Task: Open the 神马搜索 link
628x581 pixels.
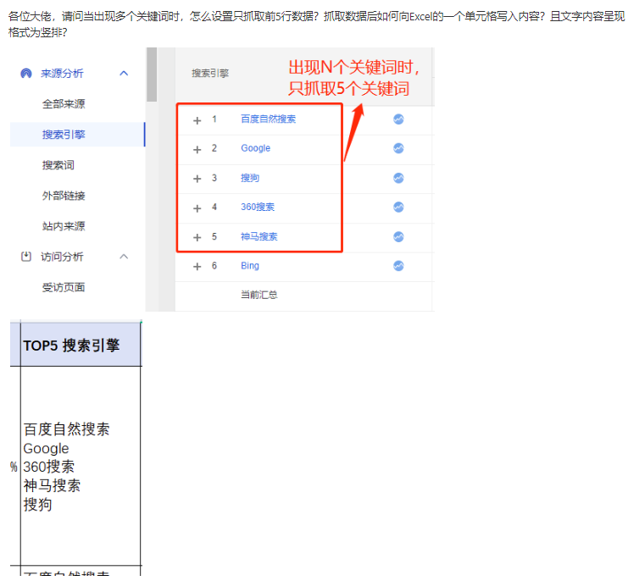Action: pyautogui.click(x=259, y=237)
